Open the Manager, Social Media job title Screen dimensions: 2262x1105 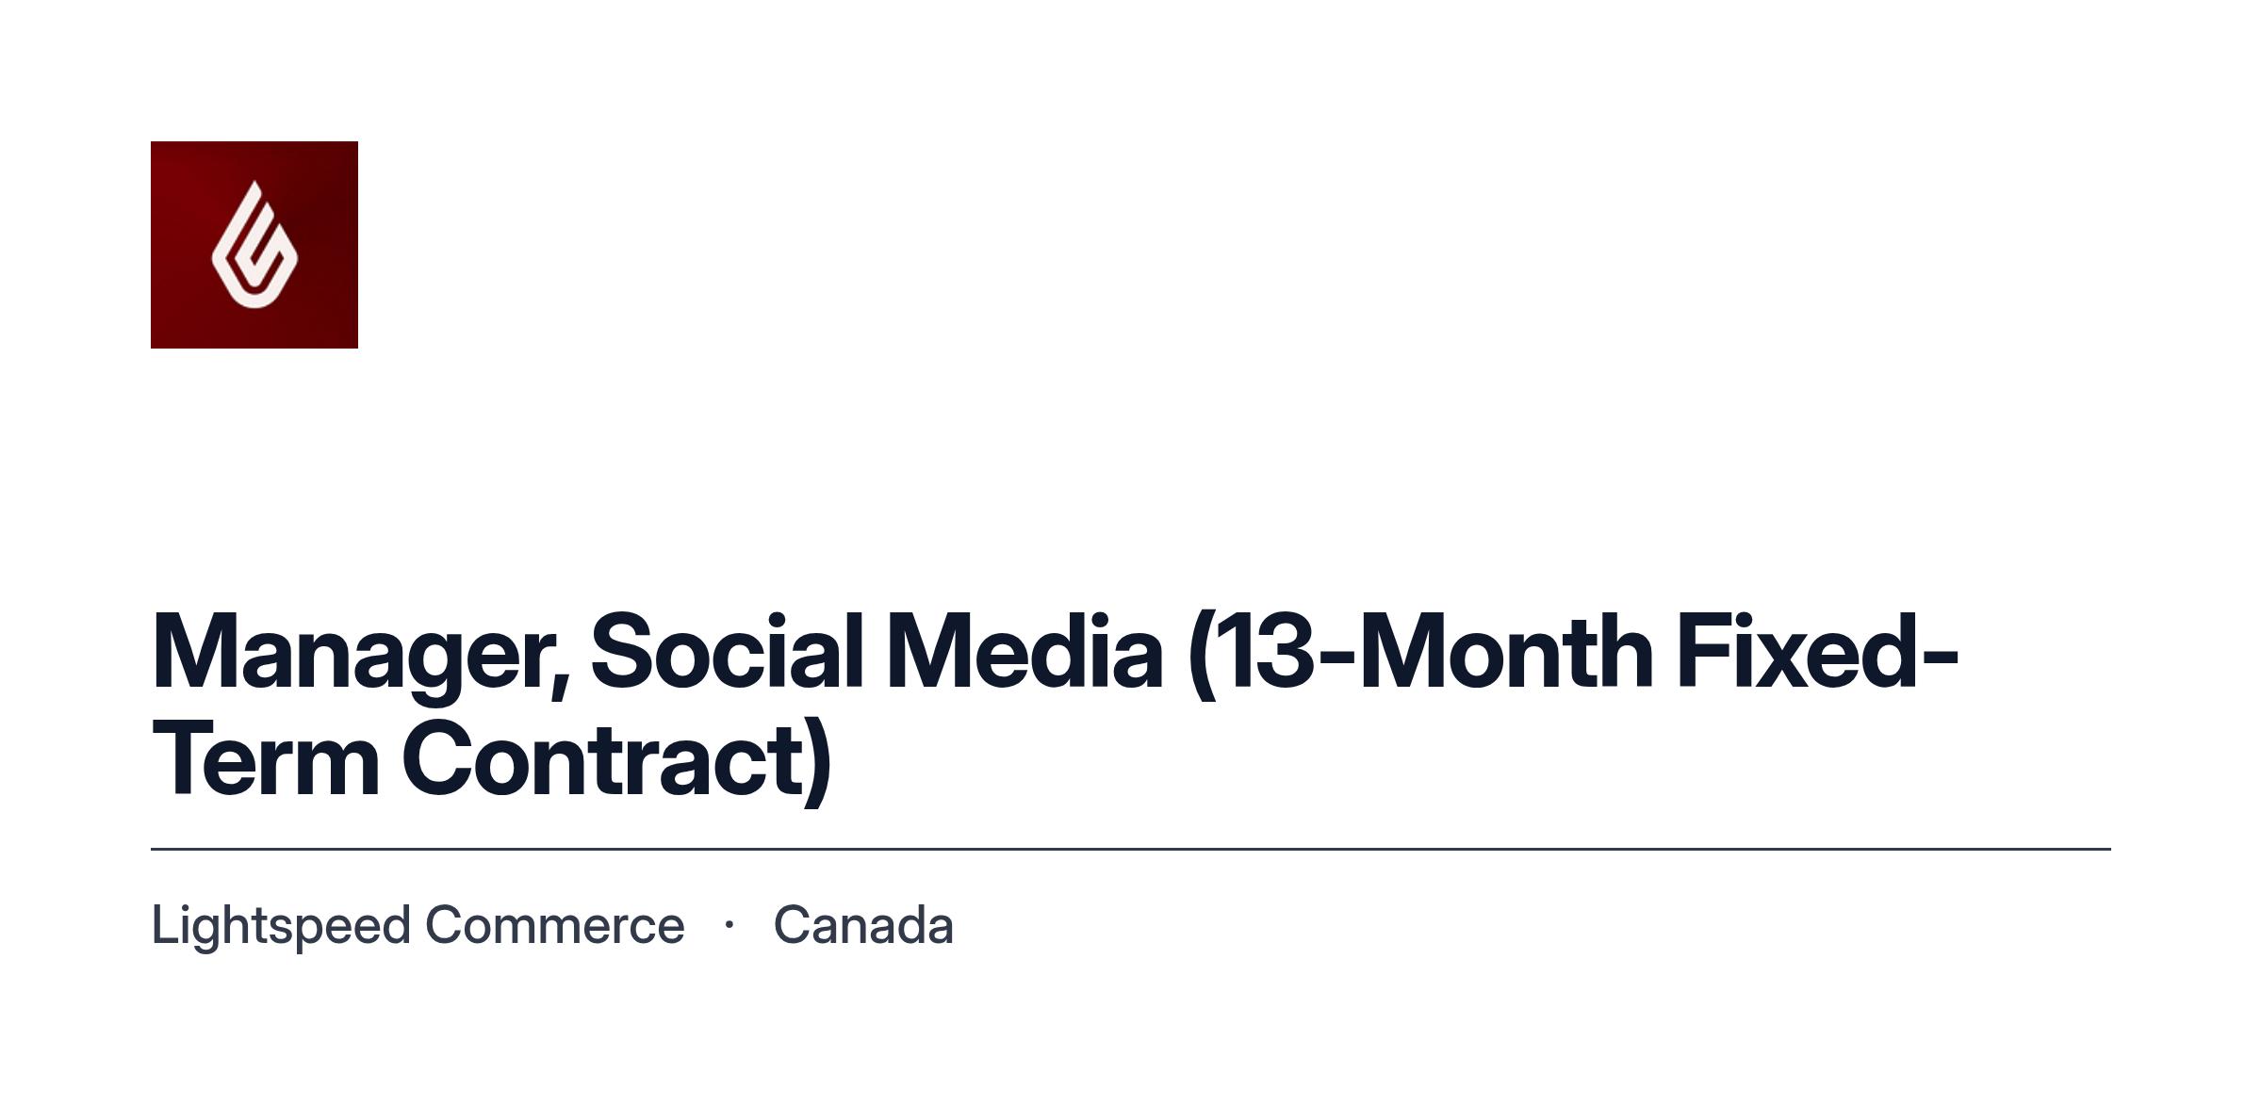tap(1056, 706)
